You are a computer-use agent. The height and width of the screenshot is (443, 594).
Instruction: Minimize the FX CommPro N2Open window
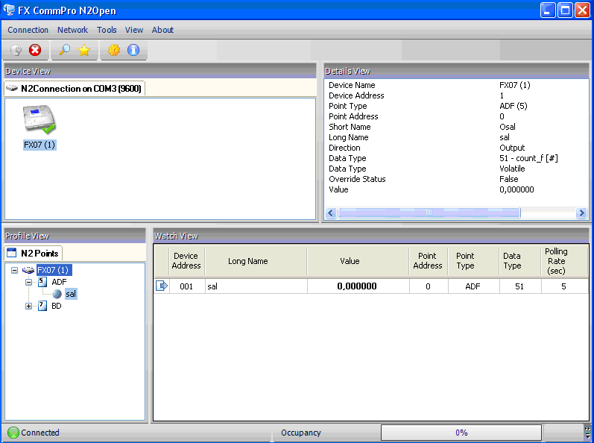pos(547,10)
